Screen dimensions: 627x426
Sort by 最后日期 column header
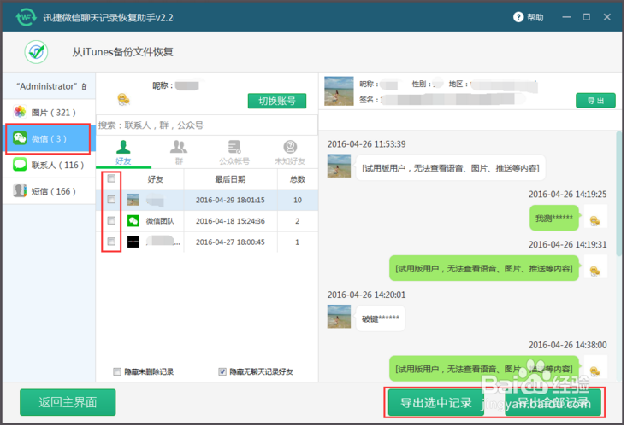point(230,179)
